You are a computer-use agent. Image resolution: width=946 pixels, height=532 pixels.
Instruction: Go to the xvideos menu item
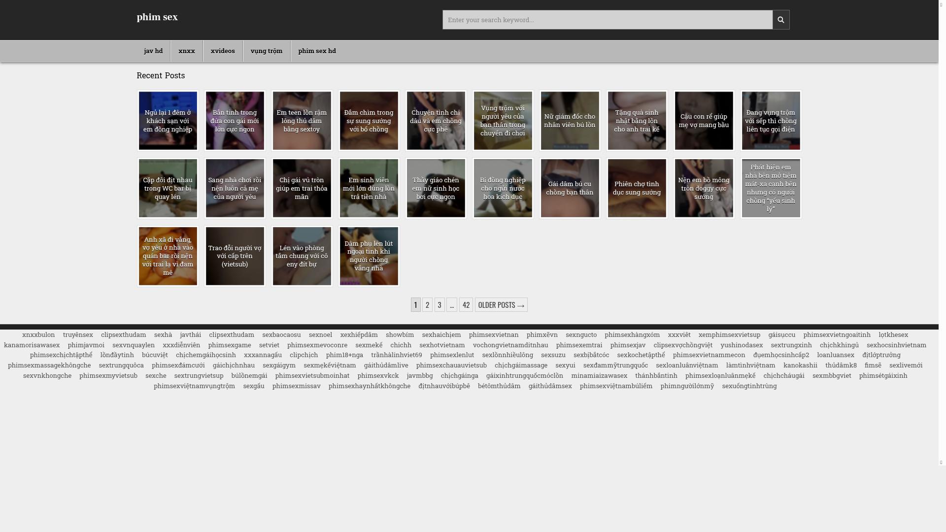click(223, 51)
